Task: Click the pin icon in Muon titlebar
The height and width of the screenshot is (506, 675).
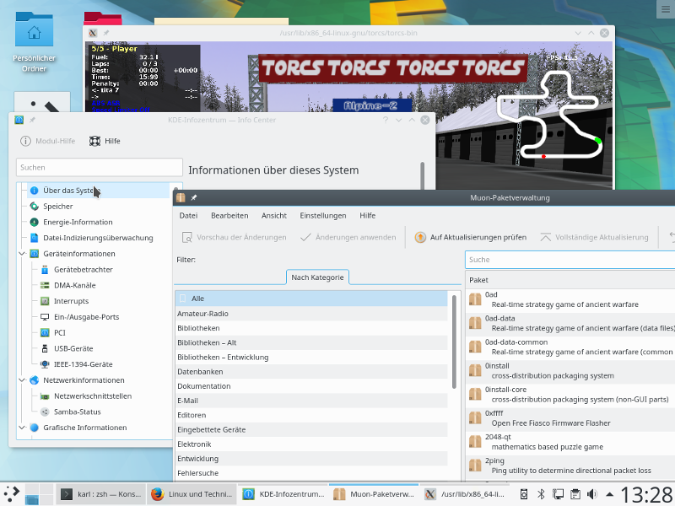Action: (x=194, y=197)
